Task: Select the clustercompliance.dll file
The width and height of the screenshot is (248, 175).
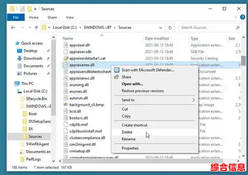Action: (87, 138)
